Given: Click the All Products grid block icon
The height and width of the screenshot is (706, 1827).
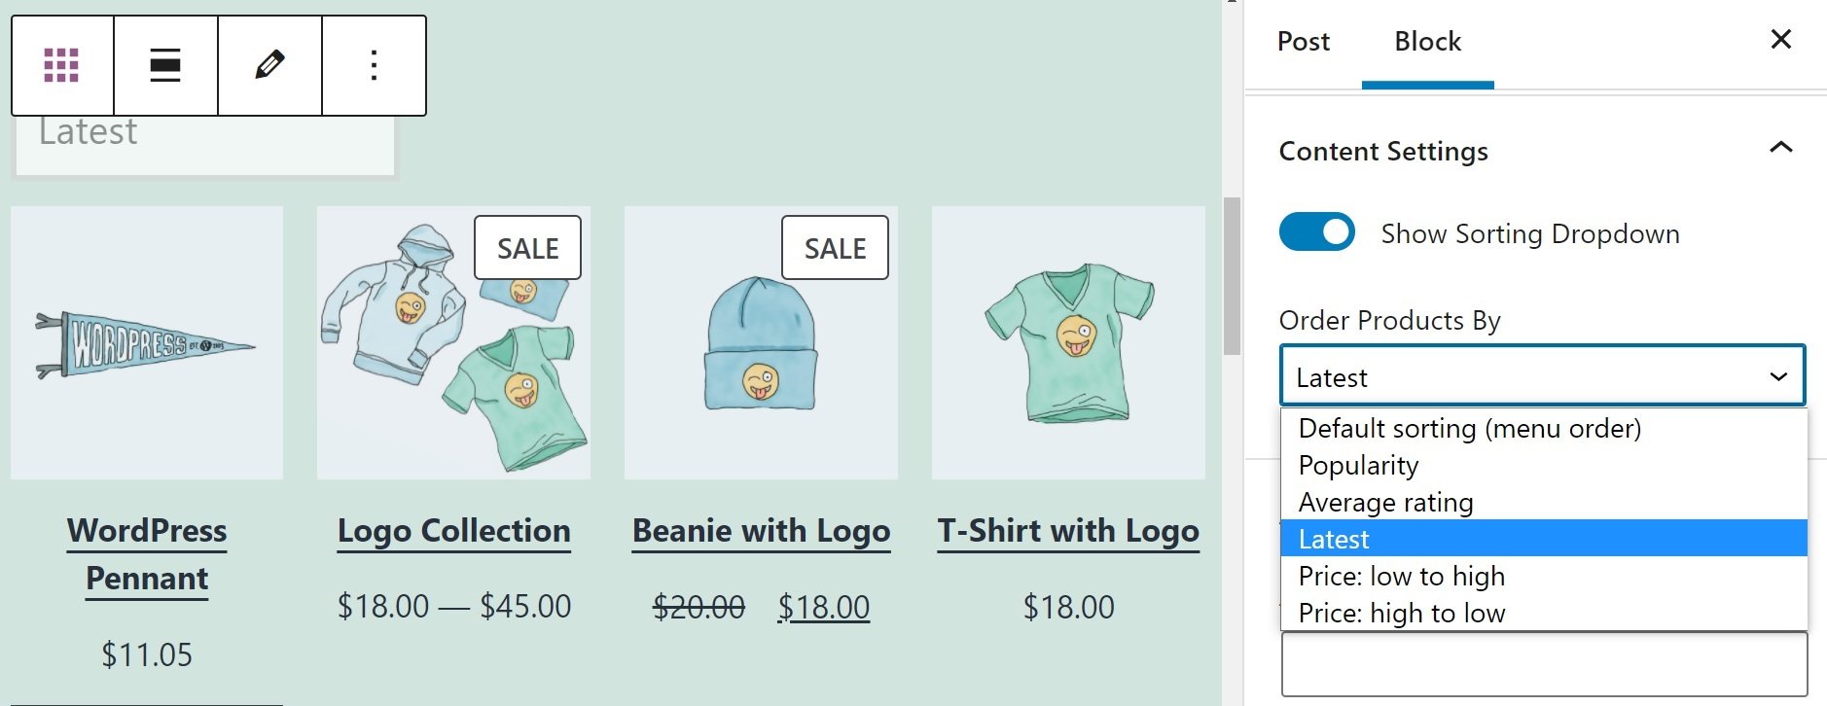Looking at the screenshot, I should point(61,65).
